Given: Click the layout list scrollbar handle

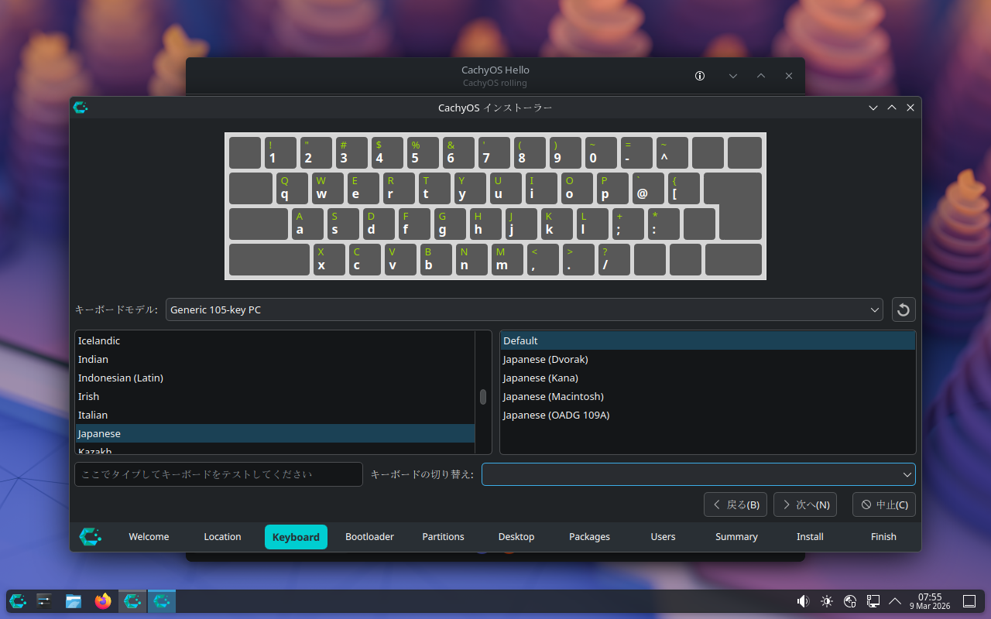Looking at the screenshot, I should pyautogui.click(x=483, y=397).
